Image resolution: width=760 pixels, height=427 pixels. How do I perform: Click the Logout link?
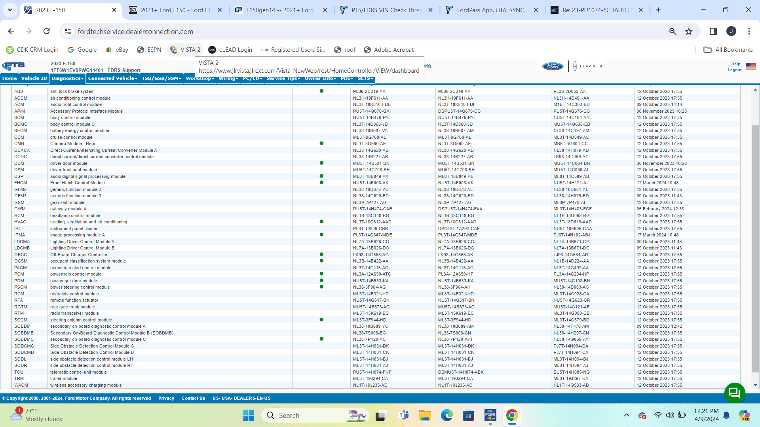734,70
